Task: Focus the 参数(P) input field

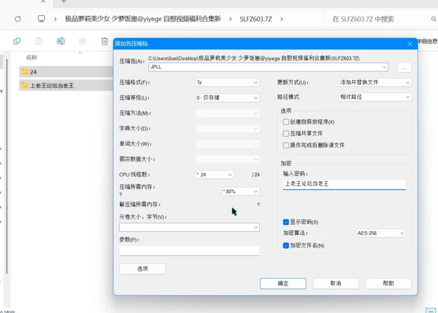Action: (189, 251)
